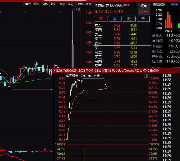180x161 pixels.
Task: Click the 110551 volume label on left
Action: (60, 144)
